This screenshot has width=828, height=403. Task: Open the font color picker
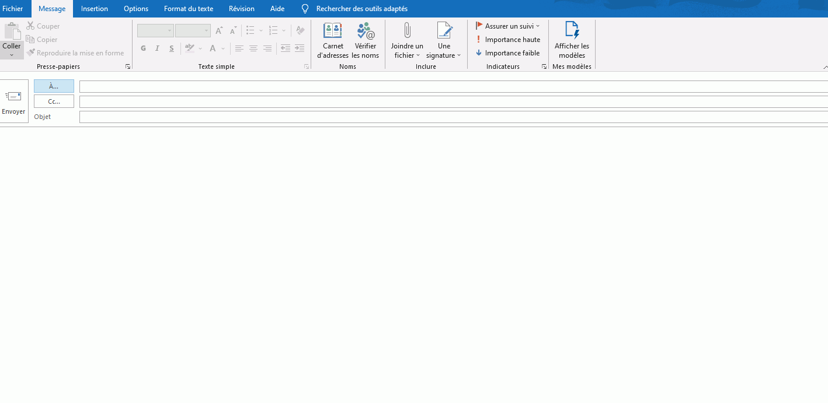tap(223, 48)
